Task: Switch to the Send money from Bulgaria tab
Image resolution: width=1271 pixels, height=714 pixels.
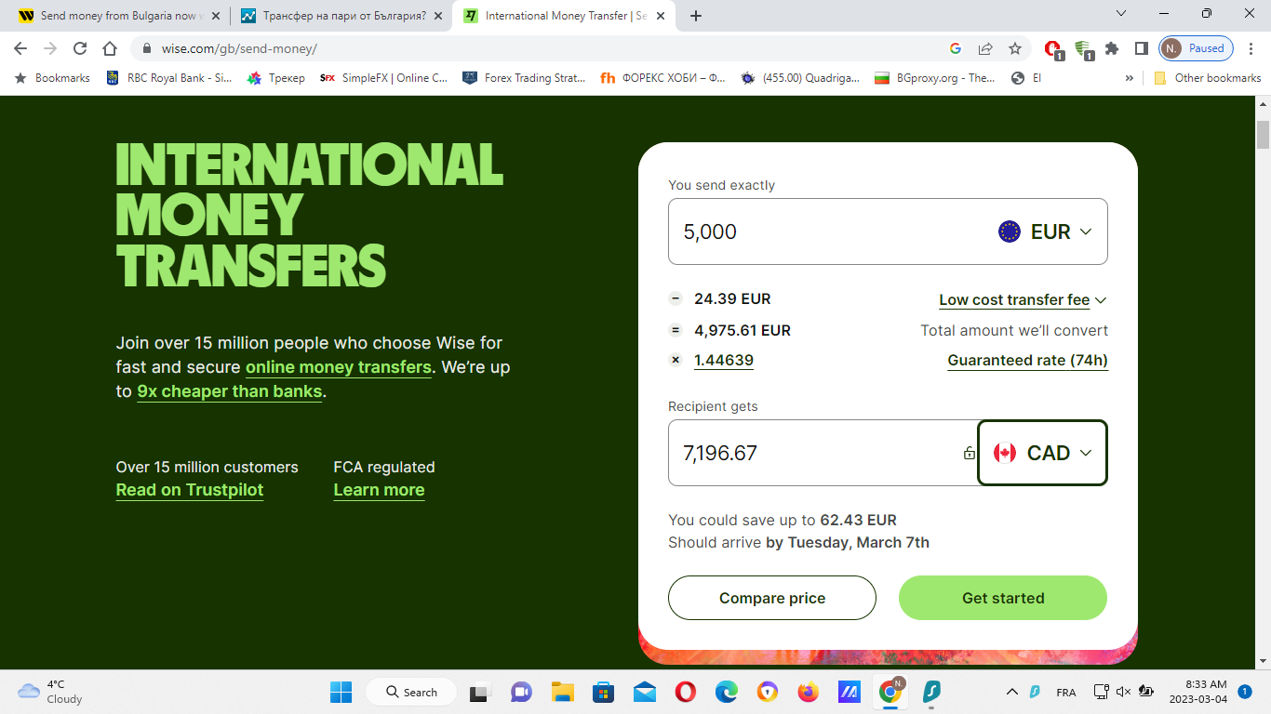Action: (115, 16)
